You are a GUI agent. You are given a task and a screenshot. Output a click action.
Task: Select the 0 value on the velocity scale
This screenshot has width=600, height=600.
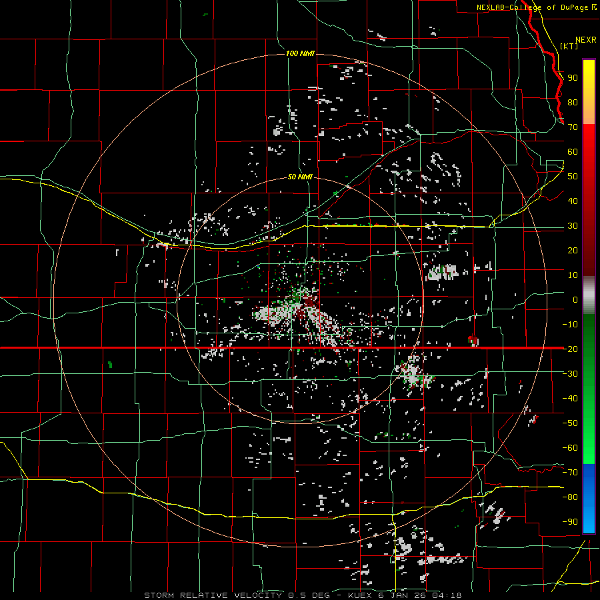575,299
